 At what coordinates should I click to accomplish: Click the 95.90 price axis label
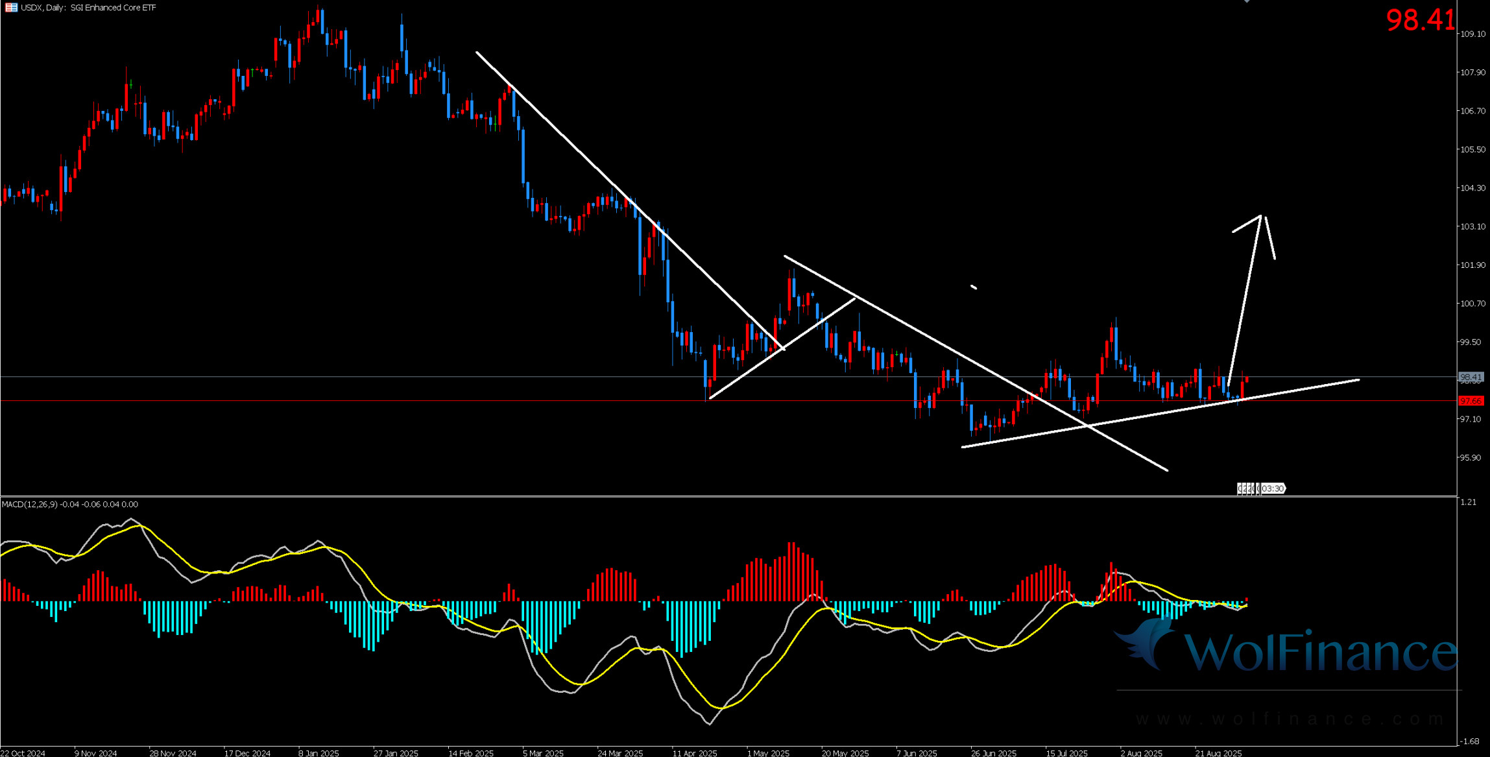[x=1472, y=457]
